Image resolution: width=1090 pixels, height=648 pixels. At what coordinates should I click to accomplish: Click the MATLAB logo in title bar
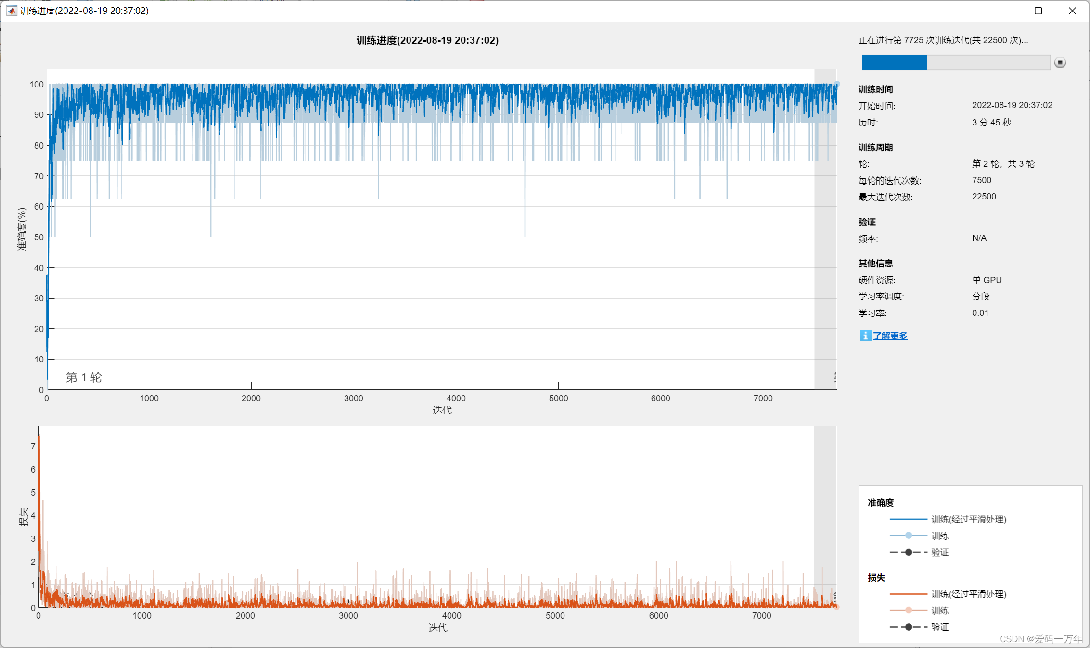(12, 11)
